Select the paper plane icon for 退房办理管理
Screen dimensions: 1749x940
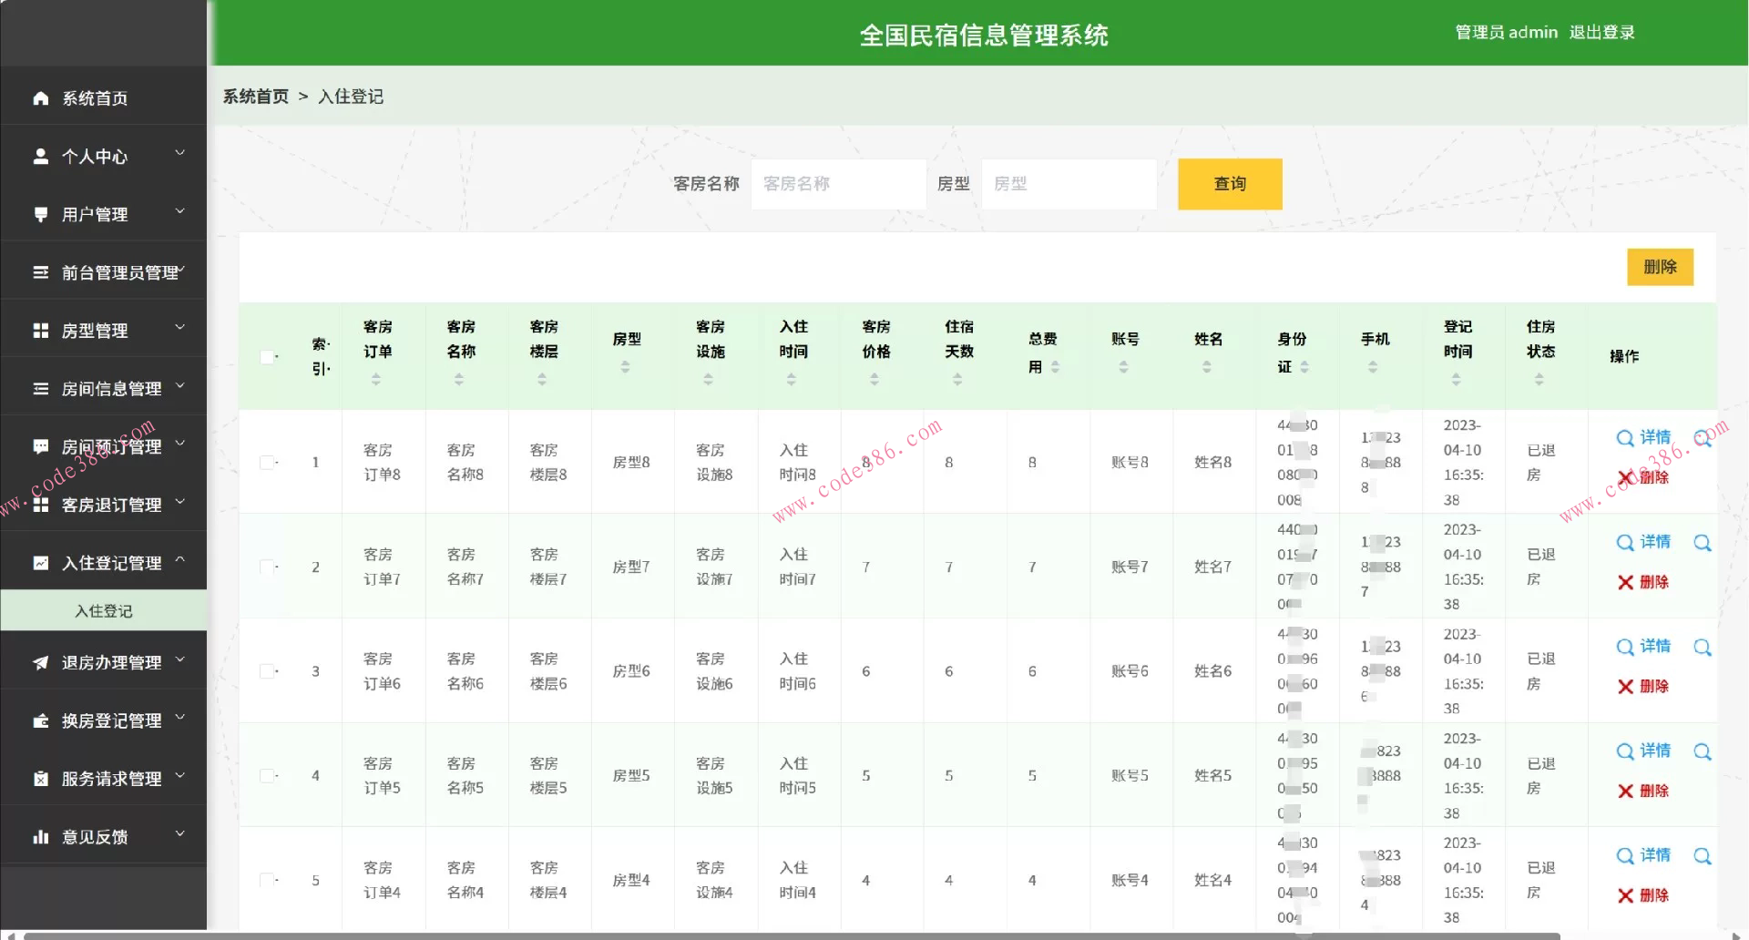(40, 662)
